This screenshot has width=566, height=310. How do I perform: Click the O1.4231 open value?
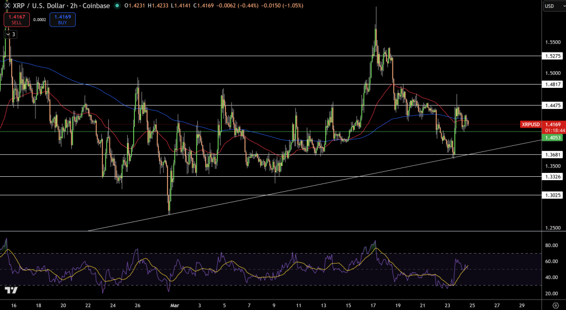pyautogui.click(x=134, y=6)
